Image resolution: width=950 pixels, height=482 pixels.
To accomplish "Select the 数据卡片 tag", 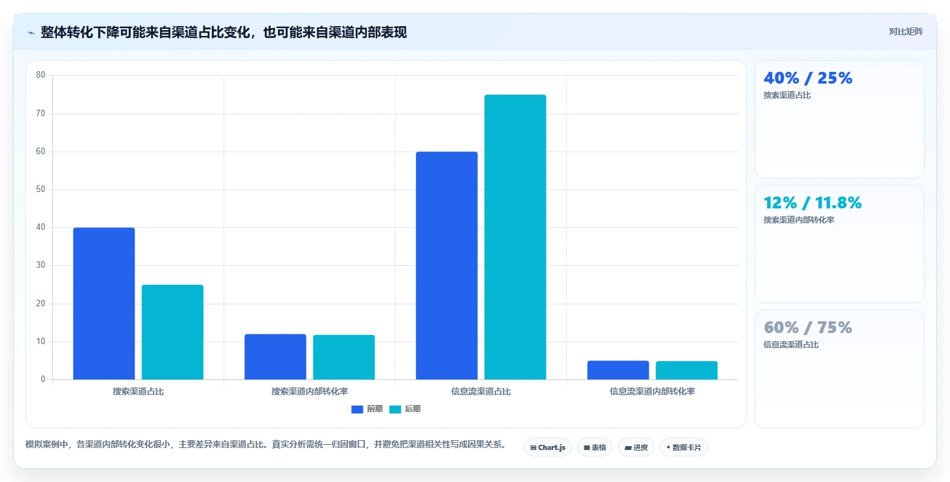I will click(684, 447).
